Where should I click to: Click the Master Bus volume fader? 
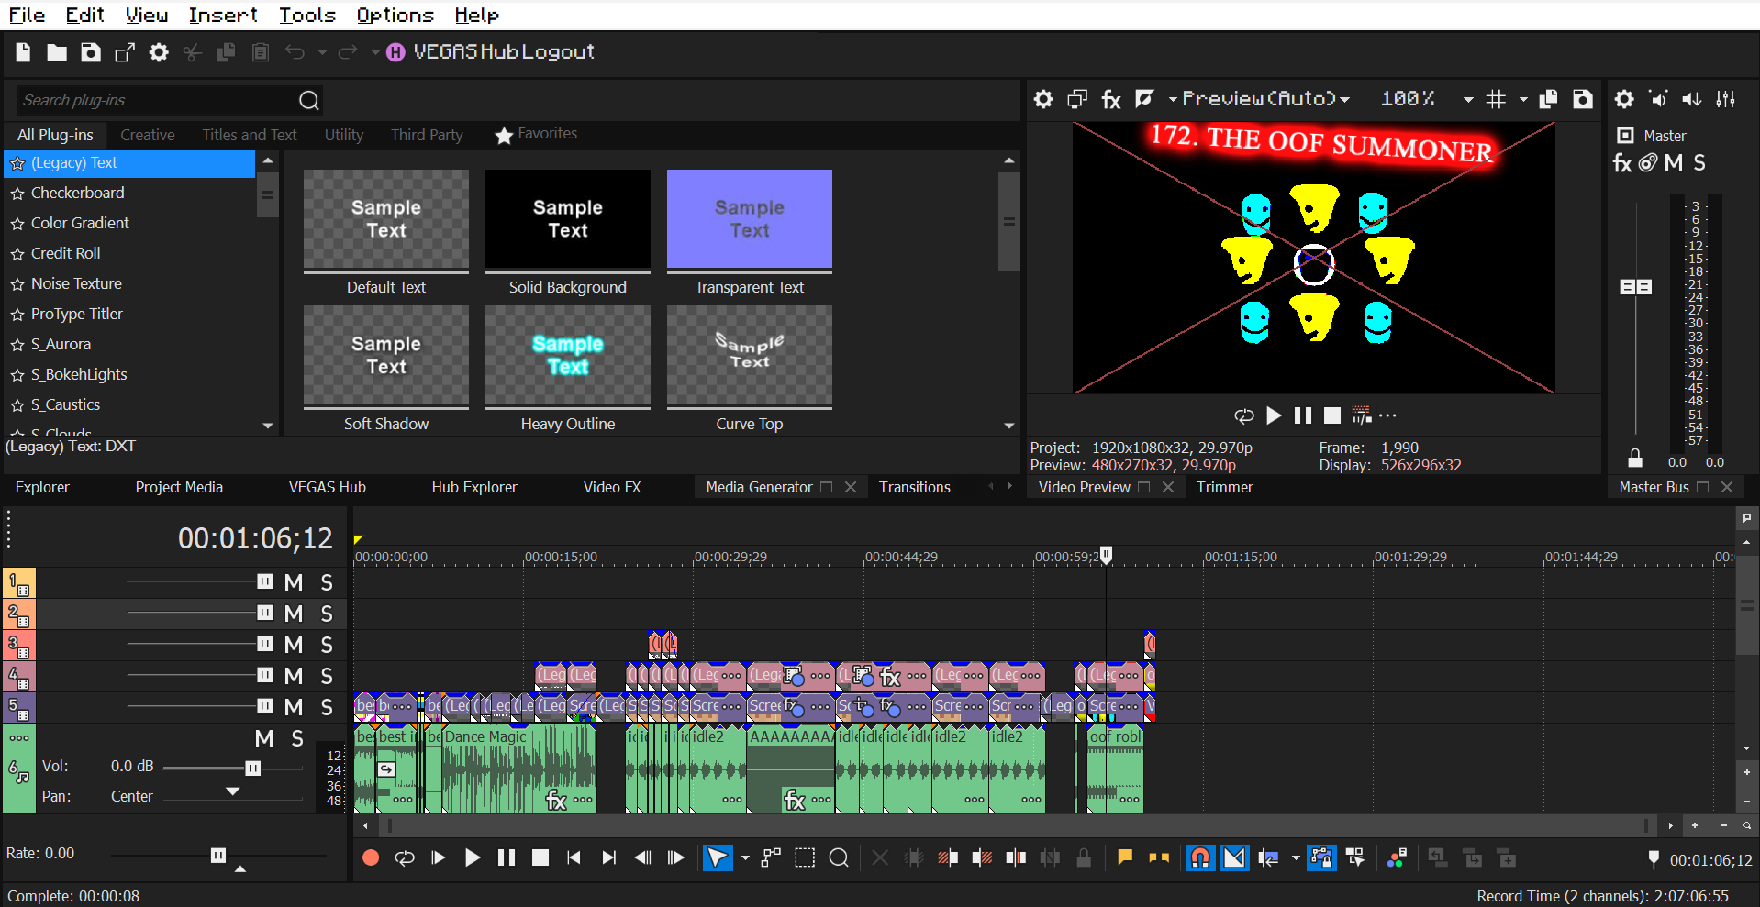click(x=1635, y=287)
